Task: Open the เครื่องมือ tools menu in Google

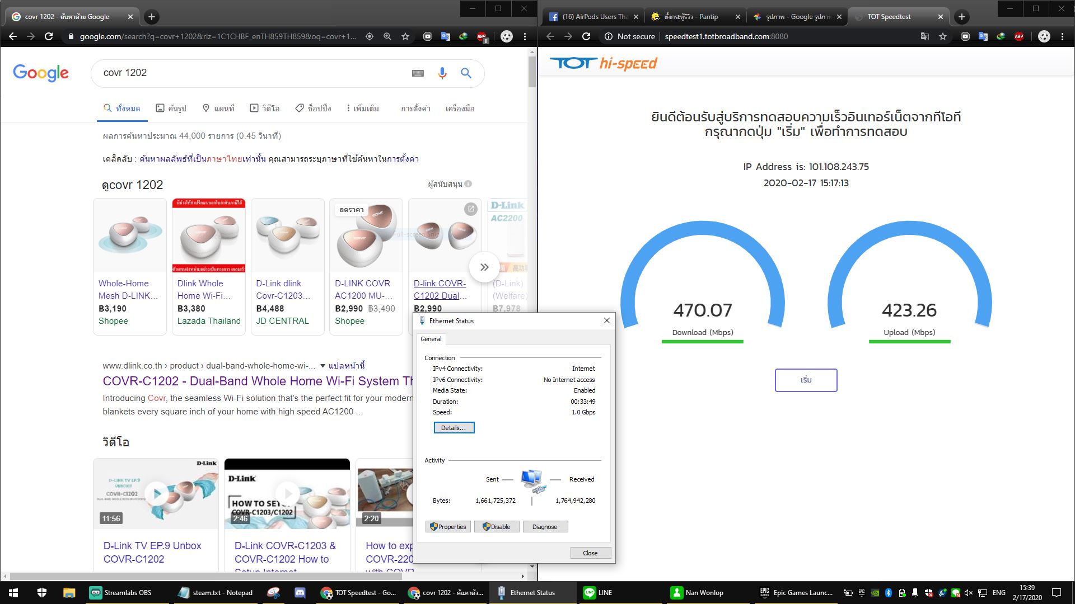Action: point(460,108)
